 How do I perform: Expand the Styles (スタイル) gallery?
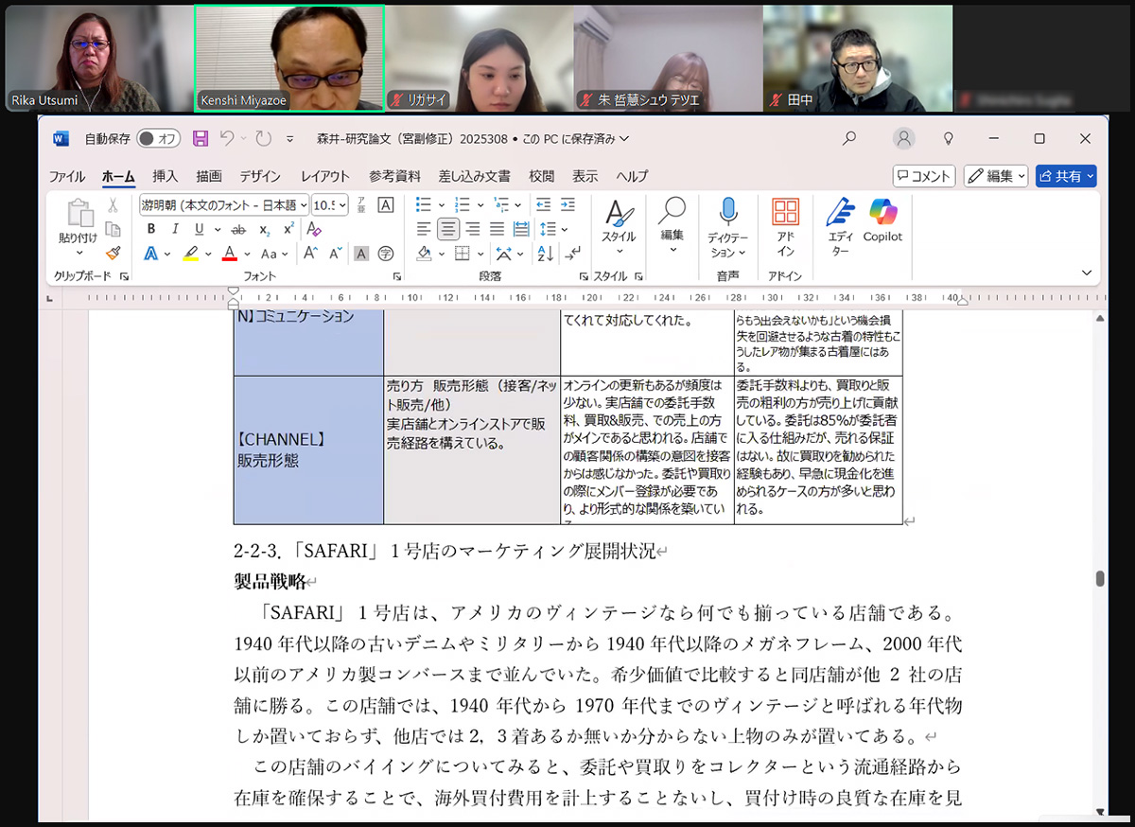620,227
